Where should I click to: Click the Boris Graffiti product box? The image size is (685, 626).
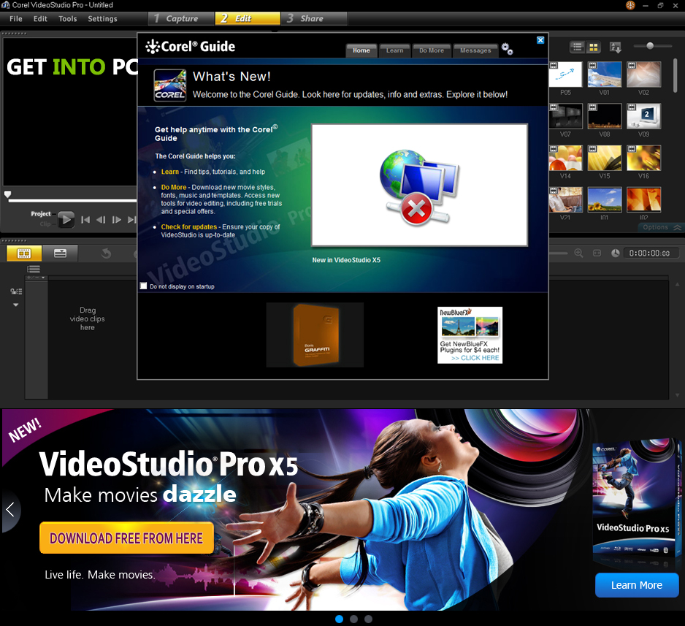315,335
